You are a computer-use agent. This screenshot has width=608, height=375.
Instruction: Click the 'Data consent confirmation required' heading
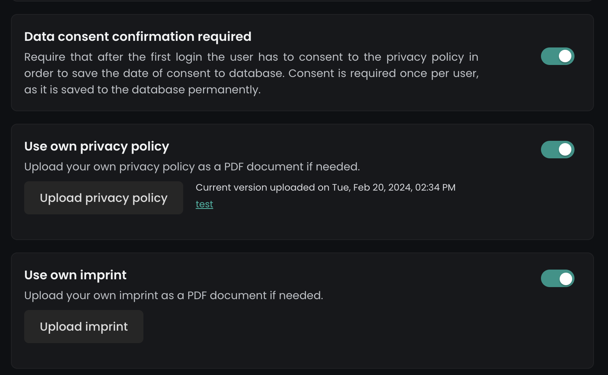tap(138, 37)
